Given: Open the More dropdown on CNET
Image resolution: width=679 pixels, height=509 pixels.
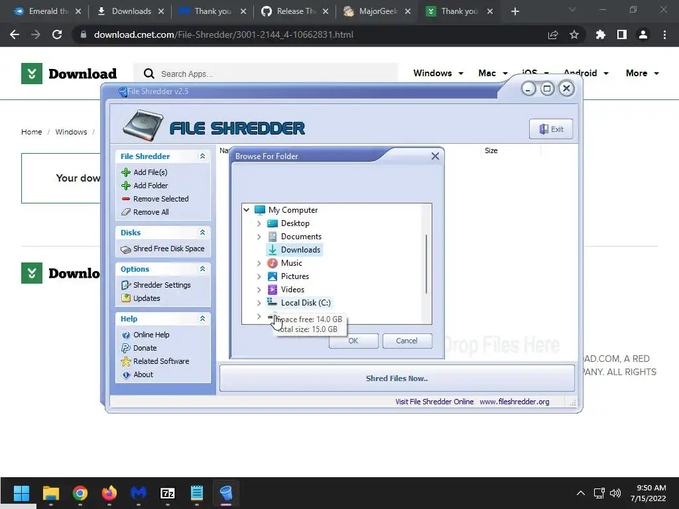Looking at the screenshot, I should click(642, 73).
